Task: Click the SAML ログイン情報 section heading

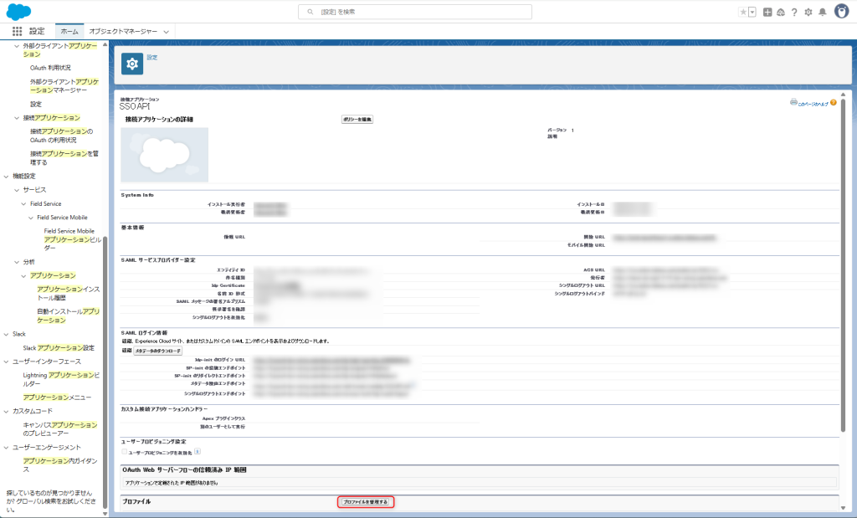Action: (144, 333)
